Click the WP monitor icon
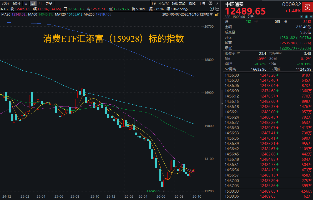Viewport: 313px width, 200px height. tap(217, 9)
